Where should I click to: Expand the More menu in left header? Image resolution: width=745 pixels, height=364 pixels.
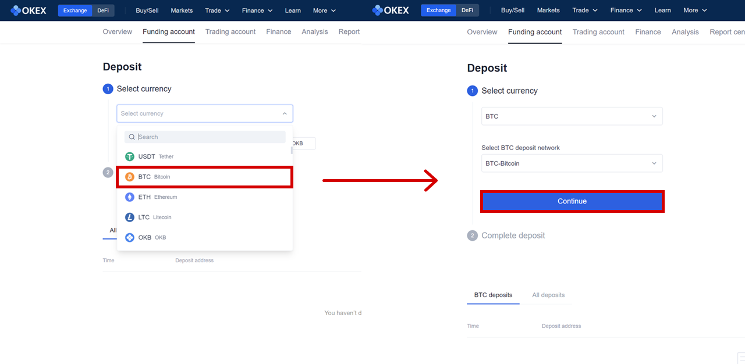[x=324, y=10]
